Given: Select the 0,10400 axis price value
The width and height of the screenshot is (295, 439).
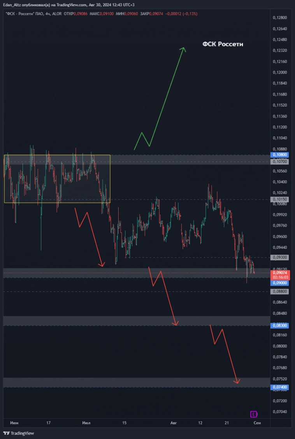Looking at the screenshot, I should 279,182.
